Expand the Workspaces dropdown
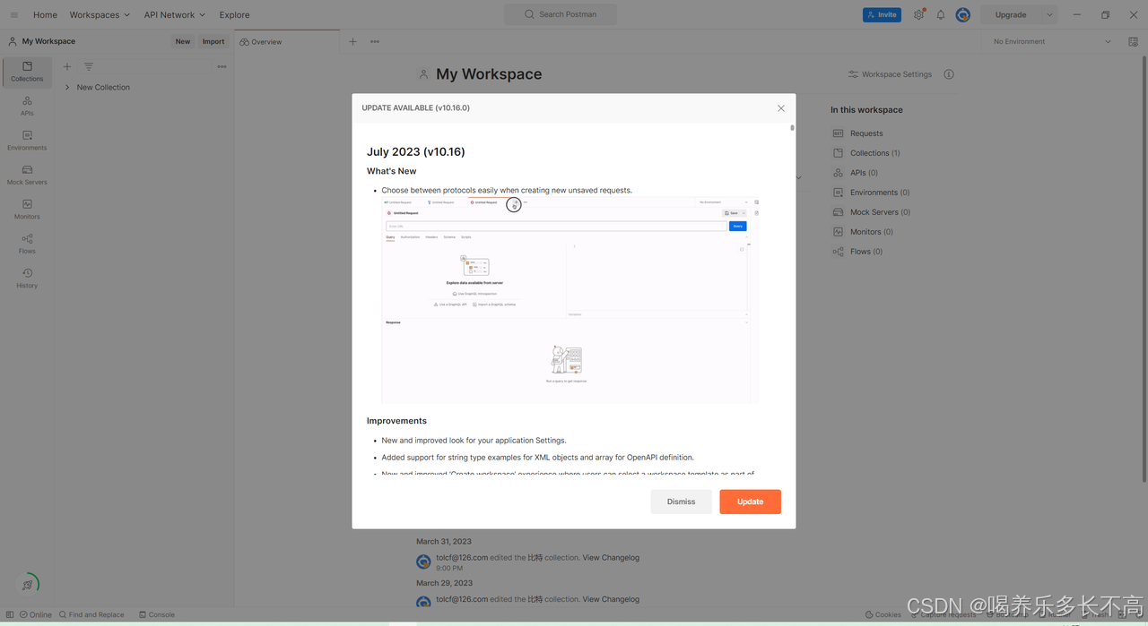The width and height of the screenshot is (1148, 626). point(100,15)
